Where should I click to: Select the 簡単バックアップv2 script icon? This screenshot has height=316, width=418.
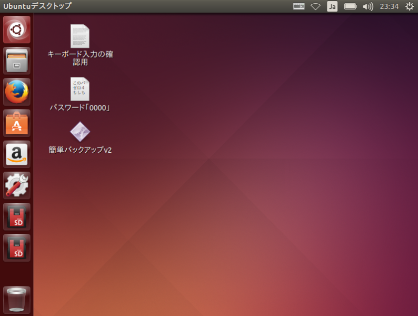point(80,132)
